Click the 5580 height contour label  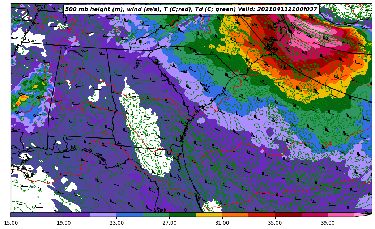point(295,28)
